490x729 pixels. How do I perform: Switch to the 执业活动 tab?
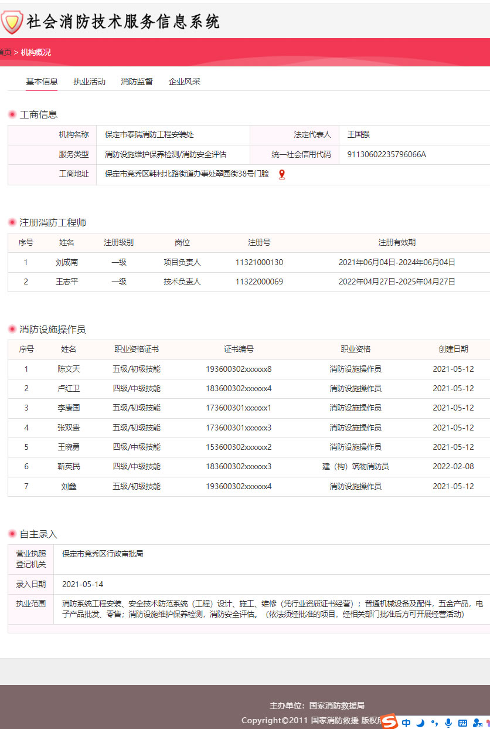tap(89, 82)
